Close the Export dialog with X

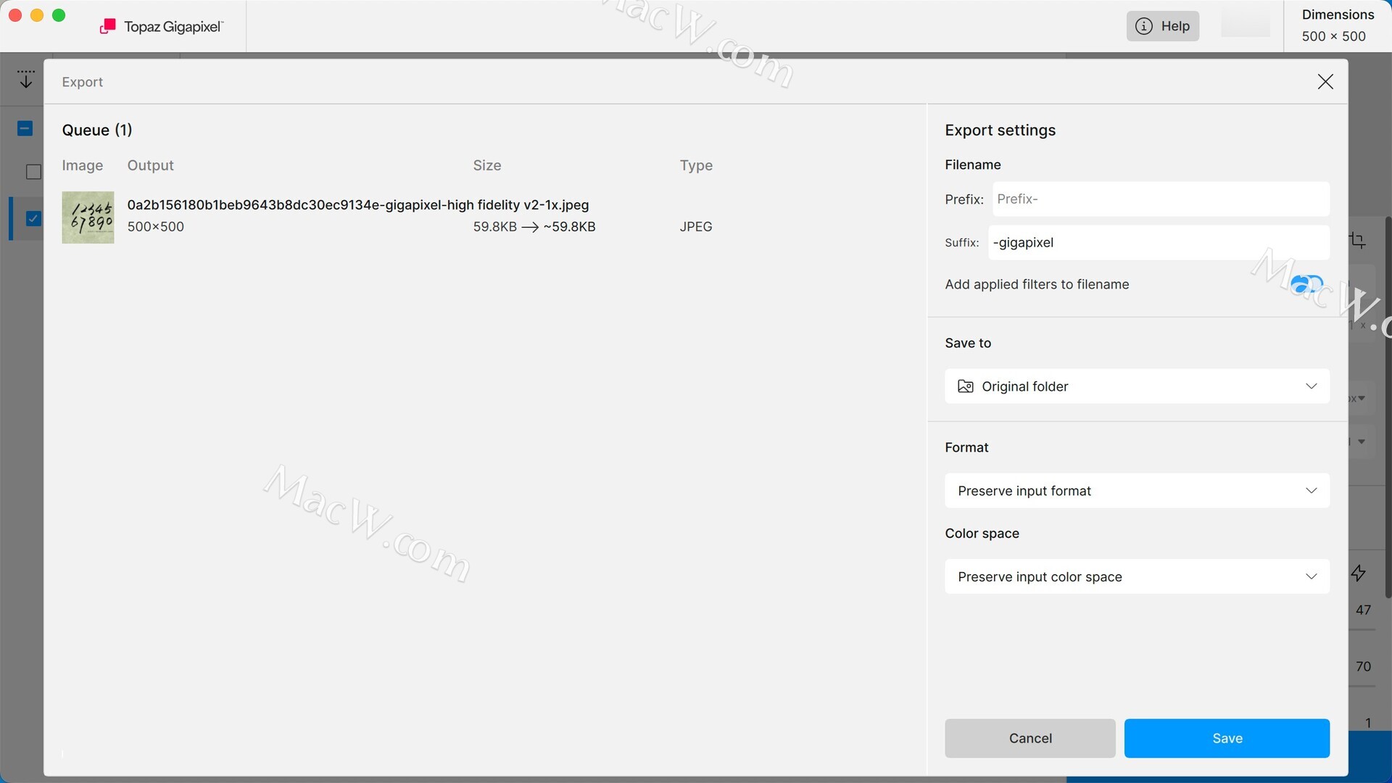point(1325,82)
